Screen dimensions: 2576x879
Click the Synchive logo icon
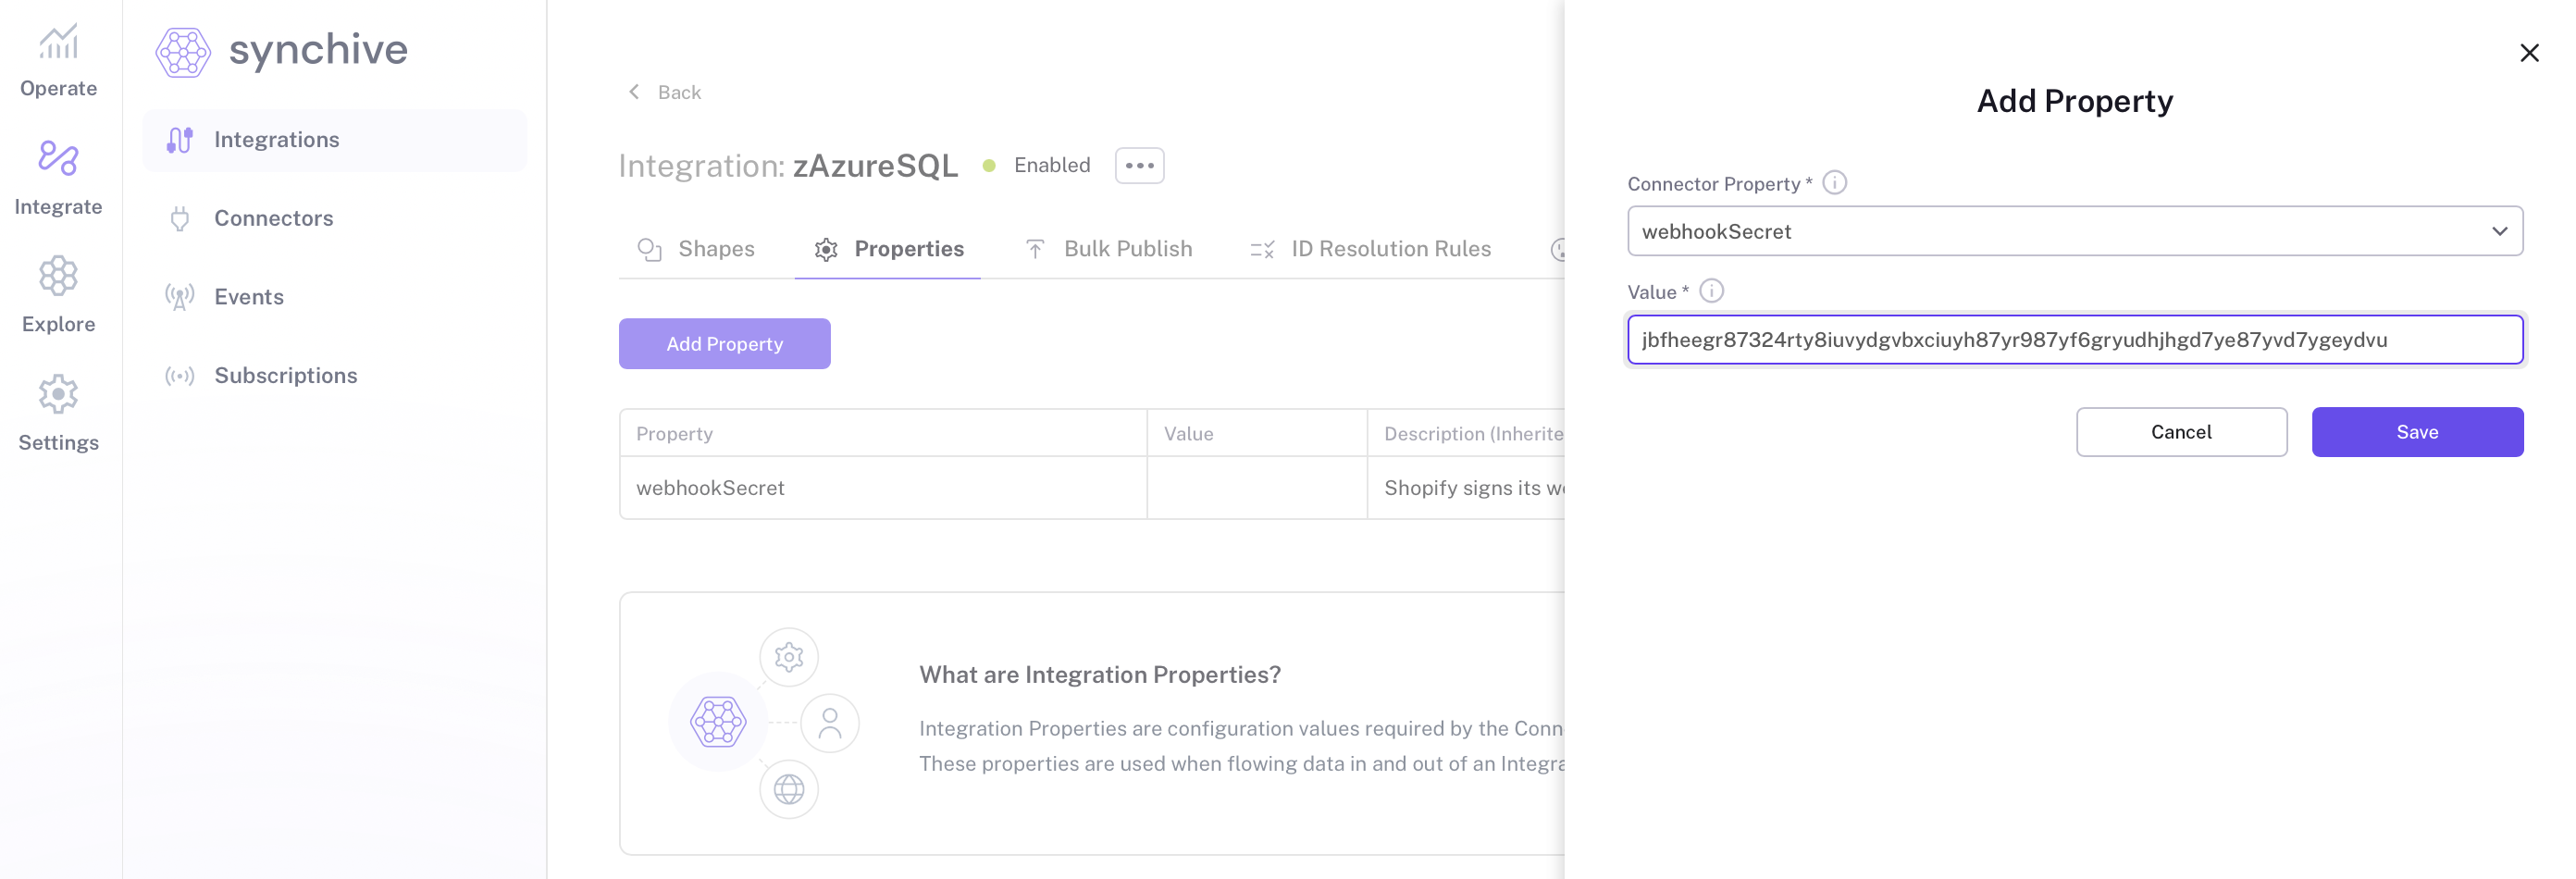tap(183, 52)
